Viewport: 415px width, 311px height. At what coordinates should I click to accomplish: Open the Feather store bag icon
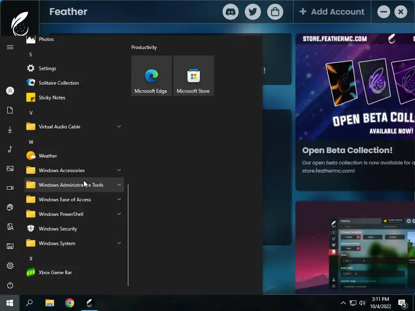click(x=275, y=12)
